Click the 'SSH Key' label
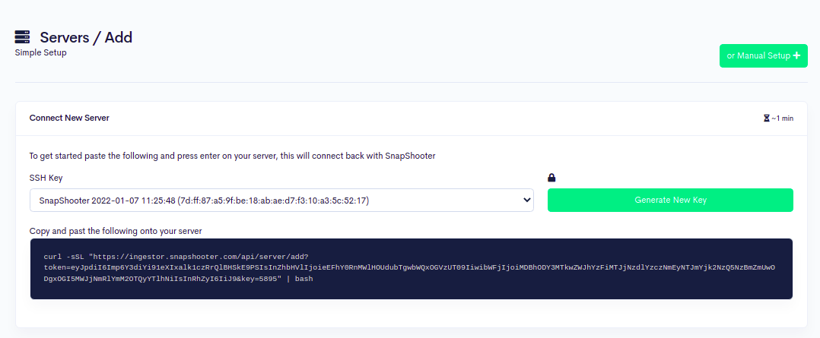Screen dimensions: 820x338 tap(46, 178)
